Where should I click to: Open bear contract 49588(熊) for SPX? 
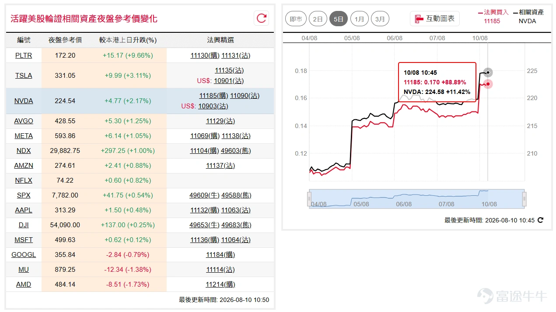pos(237,195)
